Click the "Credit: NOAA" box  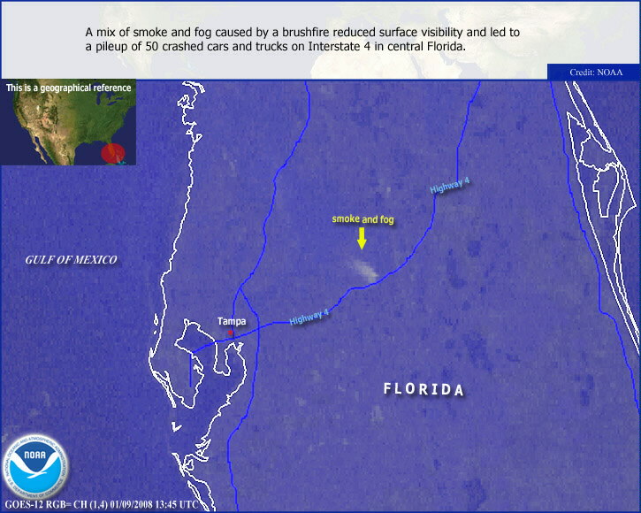tap(592, 73)
